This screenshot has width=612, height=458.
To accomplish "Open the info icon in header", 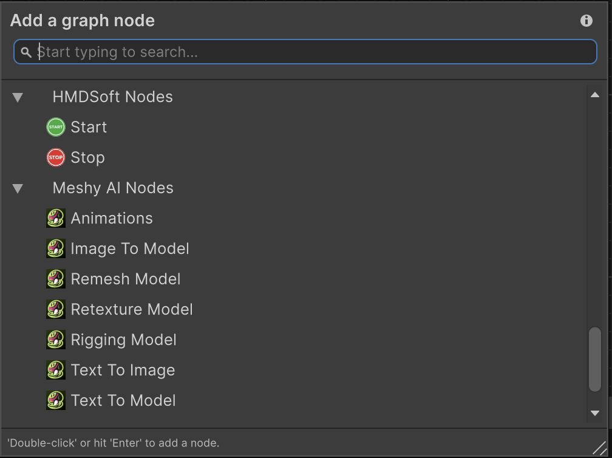I will tap(586, 21).
